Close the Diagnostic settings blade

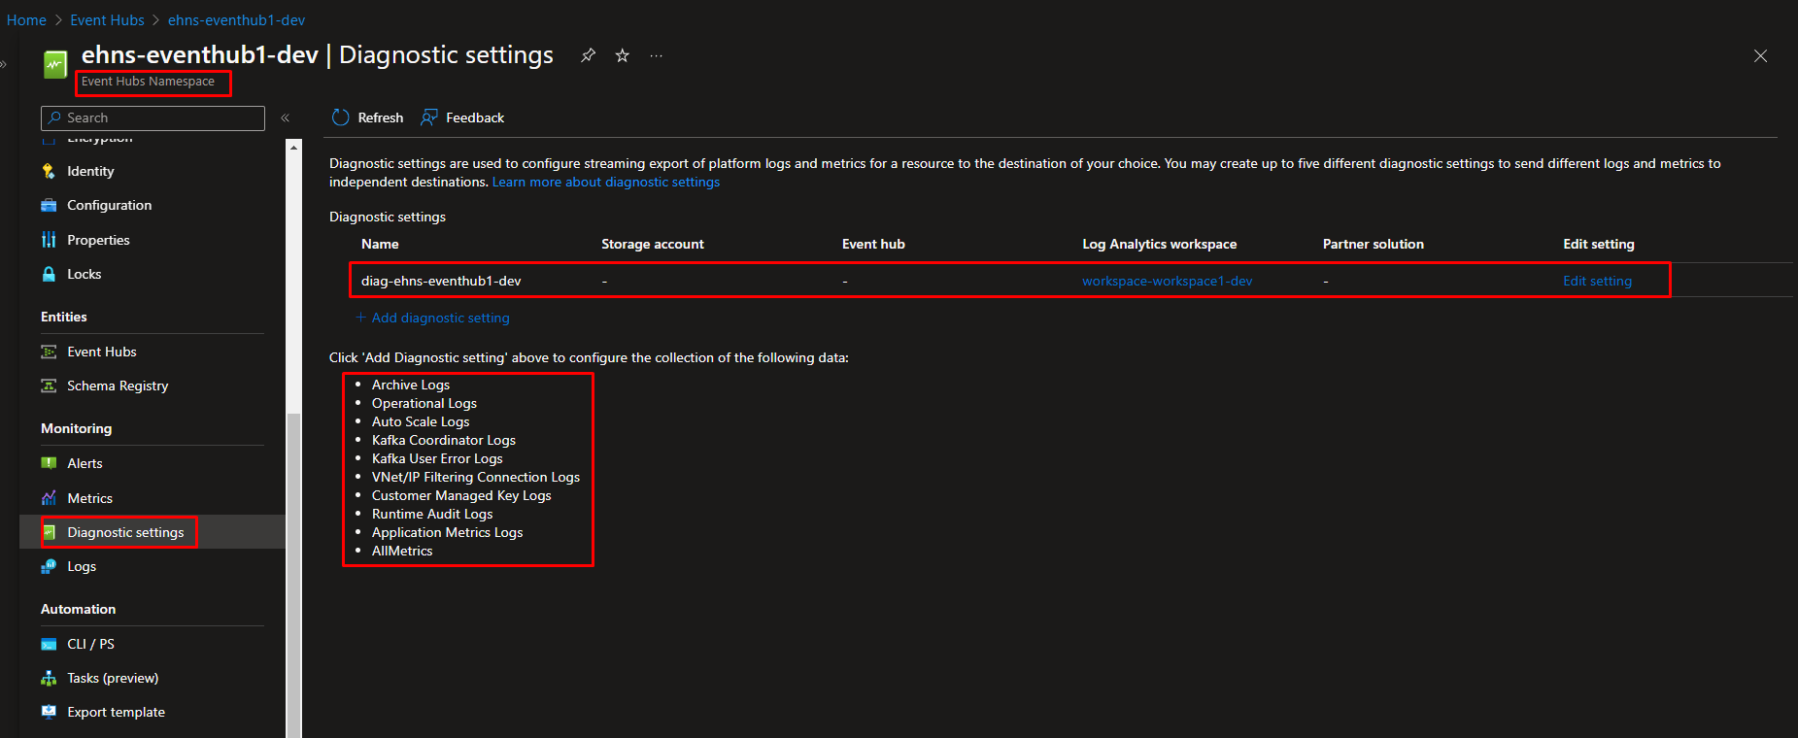point(1760,56)
